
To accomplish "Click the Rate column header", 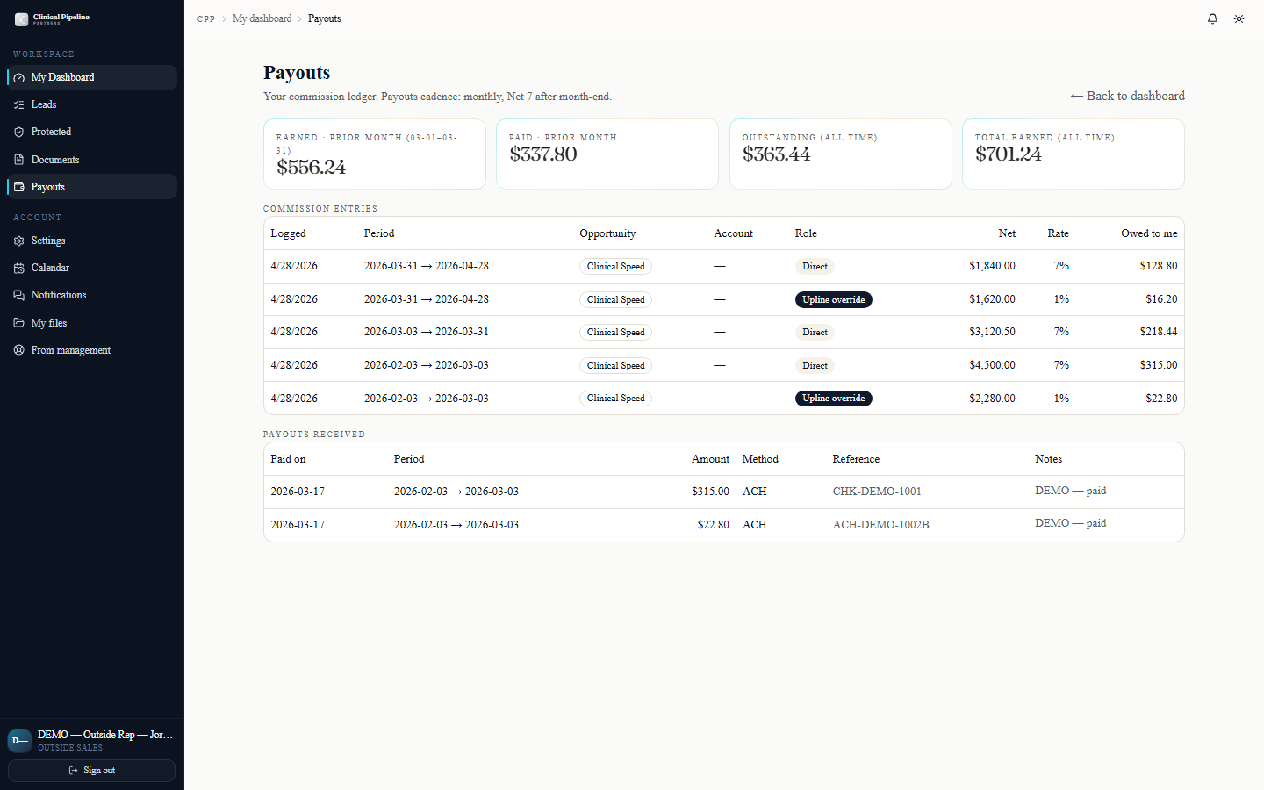I will pyautogui.click(x=1058, y=233).
